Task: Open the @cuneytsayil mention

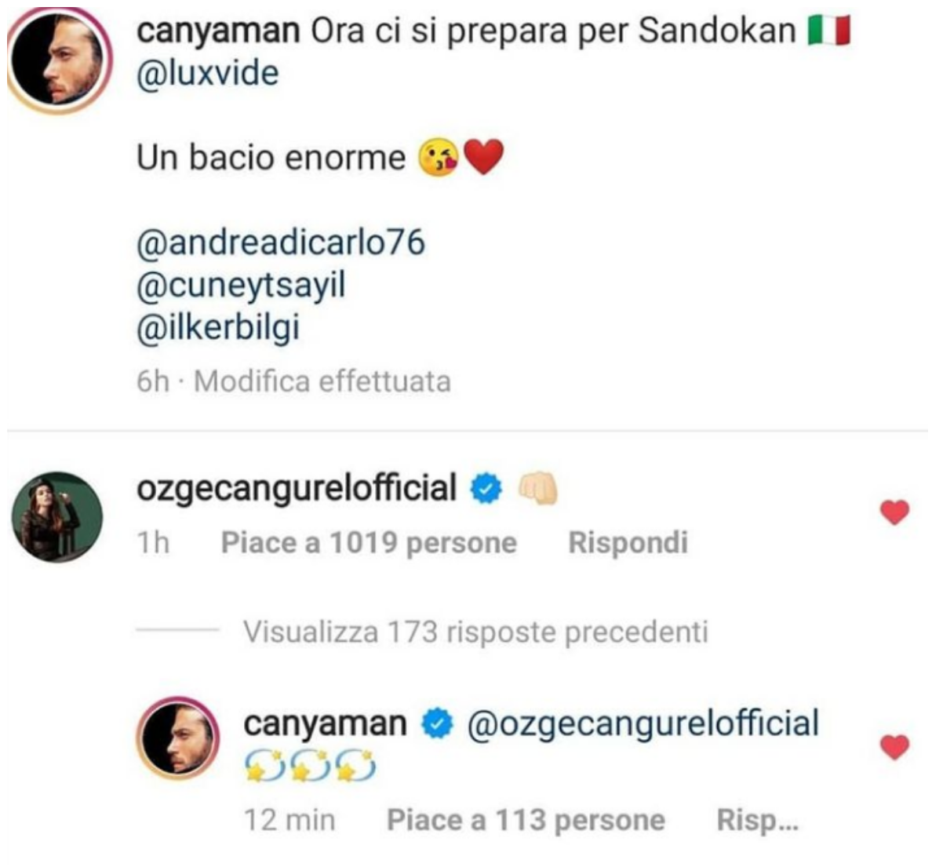Action: pos(241,285)
